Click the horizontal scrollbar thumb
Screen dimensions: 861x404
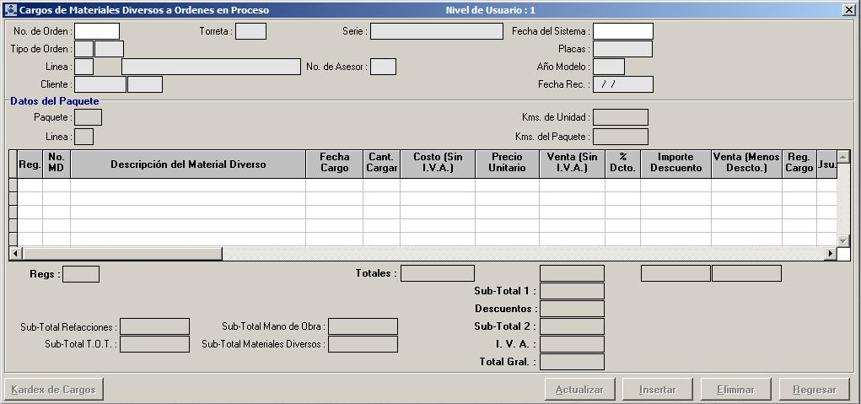pos(122,254)
